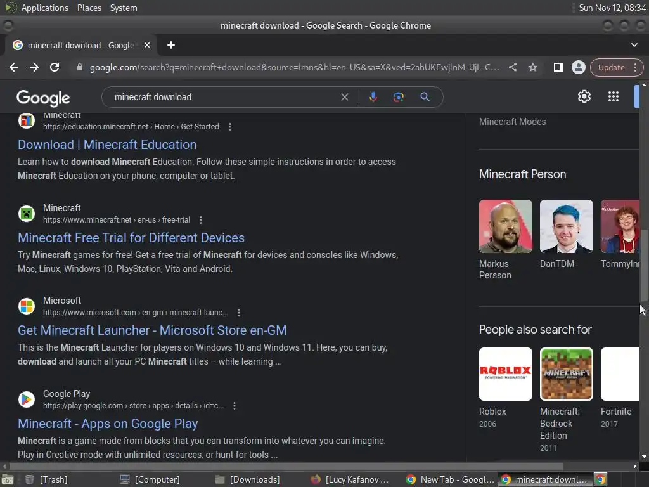Click the horizontal page scrollbar
This screenshot has height=487, width=649.
pos(286,466)
